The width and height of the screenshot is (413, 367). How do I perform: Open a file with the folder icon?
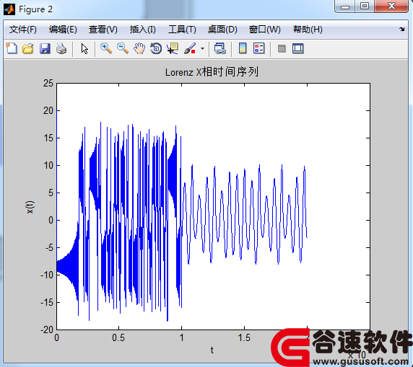tap(28, 49)
